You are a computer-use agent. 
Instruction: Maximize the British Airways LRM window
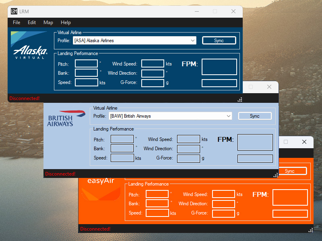(251, 87)
